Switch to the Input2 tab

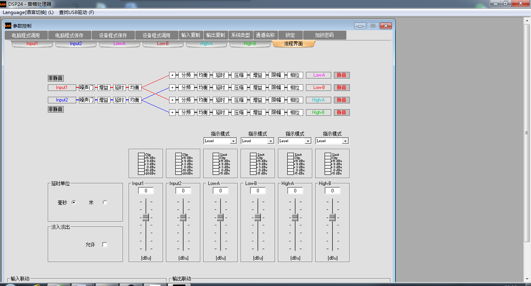point(76,44)
